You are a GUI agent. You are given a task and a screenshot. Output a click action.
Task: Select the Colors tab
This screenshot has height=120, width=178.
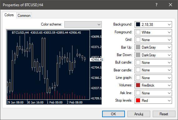9,15
